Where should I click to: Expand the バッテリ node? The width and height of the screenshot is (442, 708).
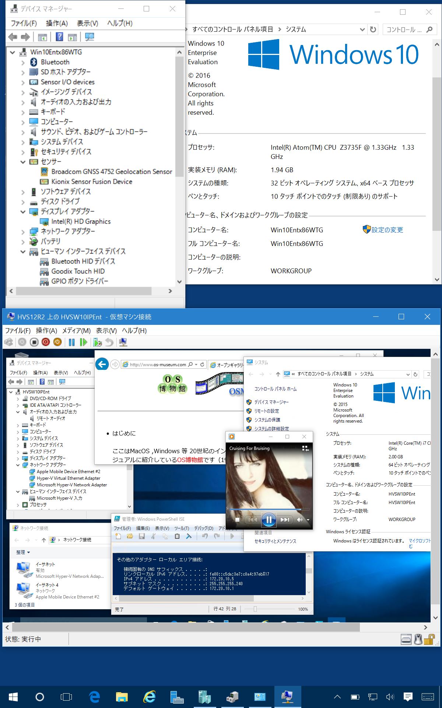click(x=23, y=242)
